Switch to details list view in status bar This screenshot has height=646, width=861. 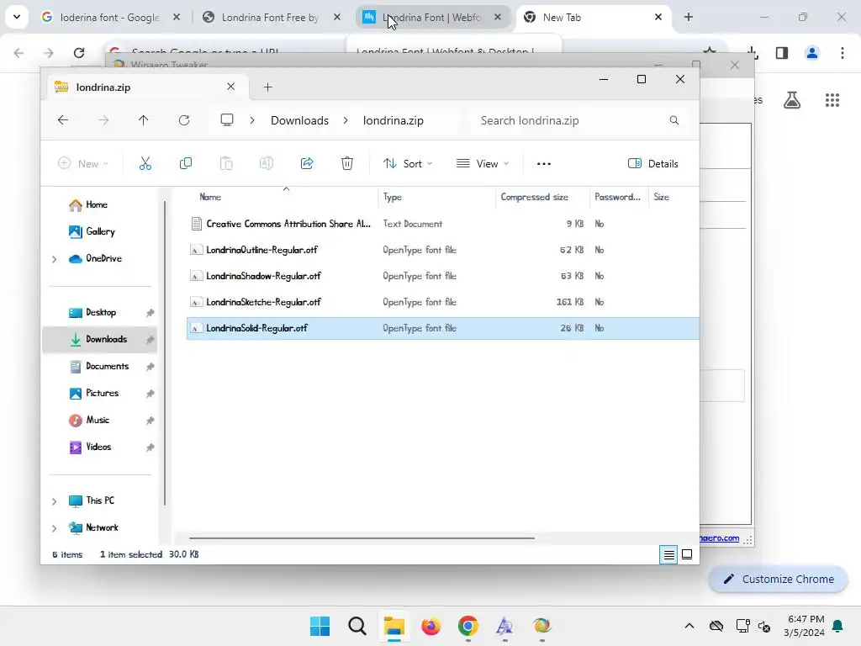click(668, 555)
